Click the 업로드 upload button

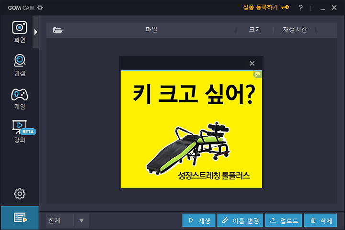coord(283,220)
